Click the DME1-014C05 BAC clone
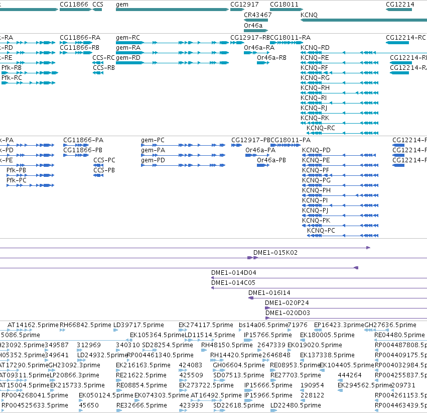The image size is (427, 413). [x=319, y=288]
